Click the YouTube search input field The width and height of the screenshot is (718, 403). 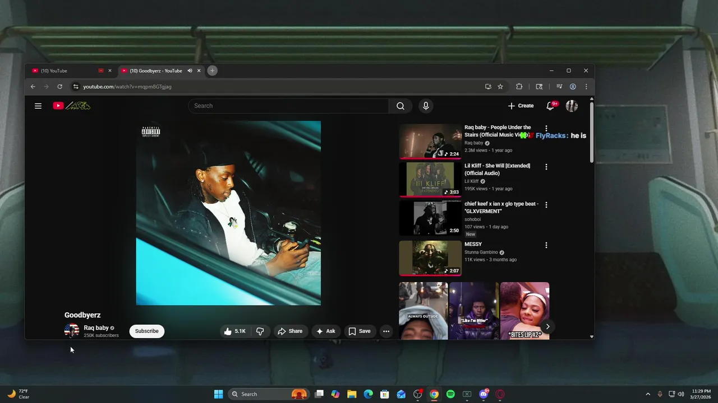click(288, 106)
